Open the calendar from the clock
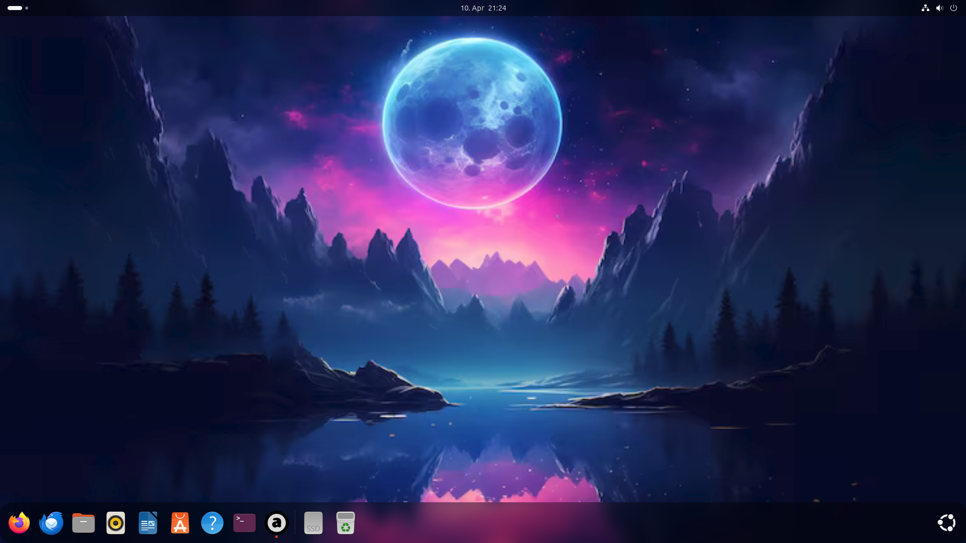The width and height of the screenshot is (966, 543). coord(483,8)
